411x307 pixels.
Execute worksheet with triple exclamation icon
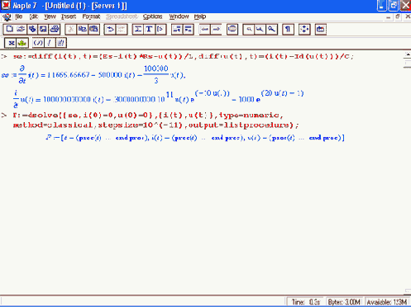tap(60, 43)
